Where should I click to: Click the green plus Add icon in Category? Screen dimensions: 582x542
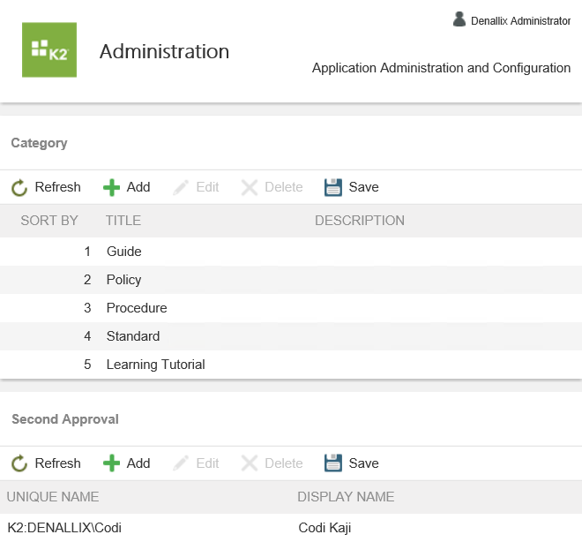[x=111, y=188]
